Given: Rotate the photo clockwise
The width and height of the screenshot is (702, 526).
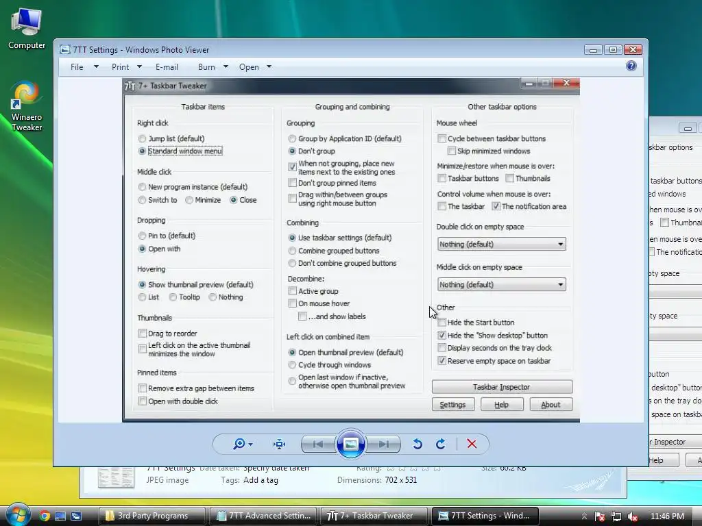Looking at the screenshot, I should [x=441, y=444].
